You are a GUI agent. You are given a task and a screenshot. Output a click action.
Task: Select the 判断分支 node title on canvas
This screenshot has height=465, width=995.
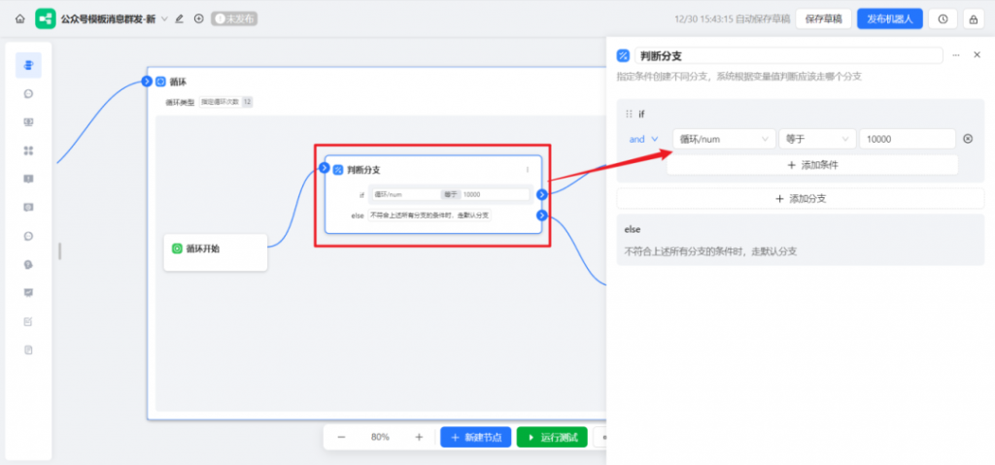point(364,170)
